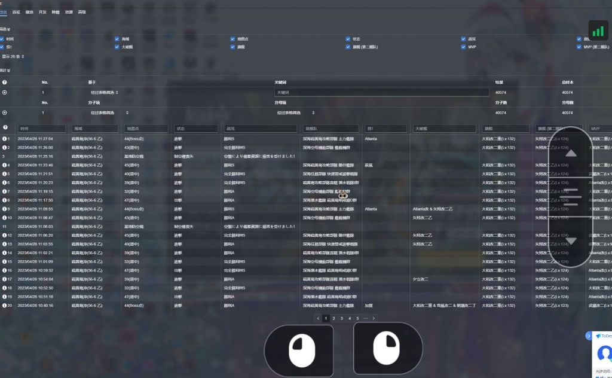Open the 资源 tab

[69, 12]
